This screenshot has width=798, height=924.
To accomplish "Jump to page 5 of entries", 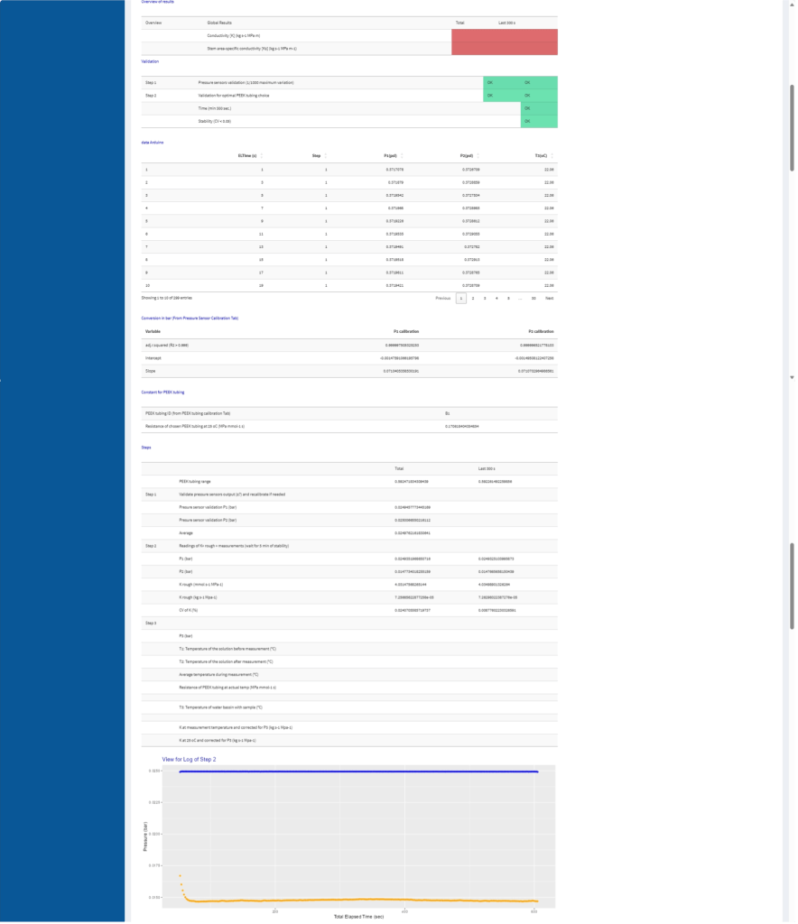I will point(508,297).
